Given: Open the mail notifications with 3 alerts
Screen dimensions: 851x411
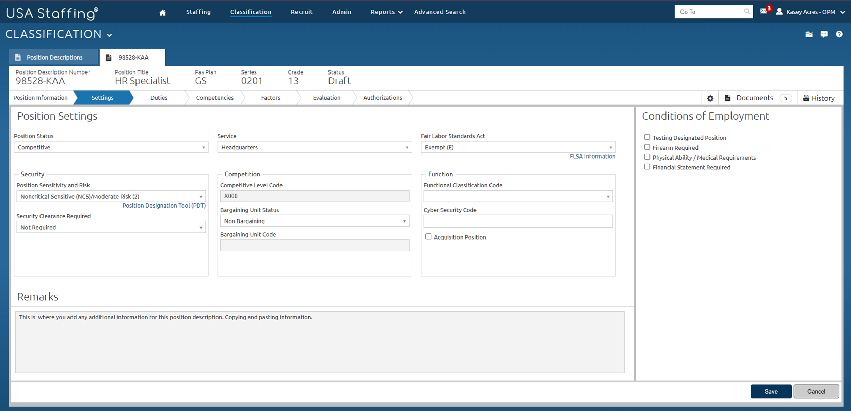Looking at the screenshot, I should (764, 12).
